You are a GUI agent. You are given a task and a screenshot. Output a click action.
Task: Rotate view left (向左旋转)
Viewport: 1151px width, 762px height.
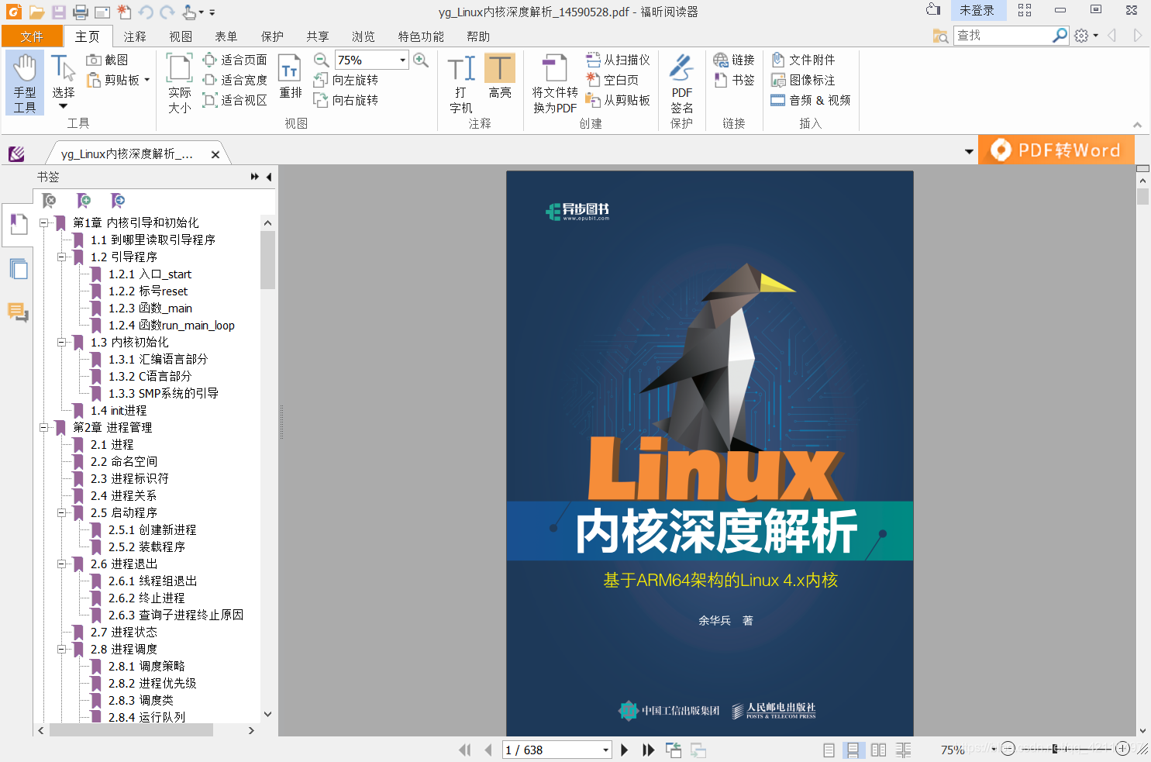pos(346,80)
